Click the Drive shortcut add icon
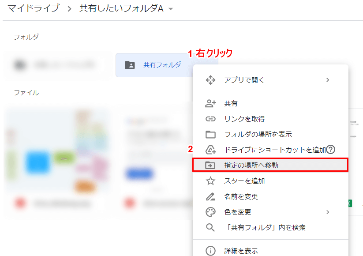 pyautogui.click(x=210, y=150)
